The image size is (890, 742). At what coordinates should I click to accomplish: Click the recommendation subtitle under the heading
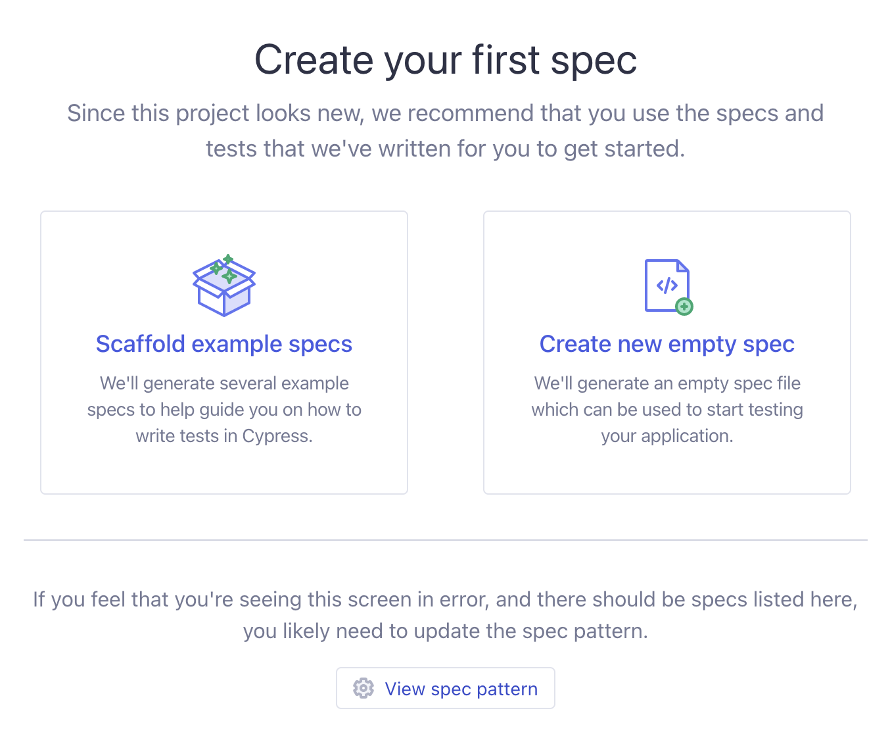(x=445, y=130)
